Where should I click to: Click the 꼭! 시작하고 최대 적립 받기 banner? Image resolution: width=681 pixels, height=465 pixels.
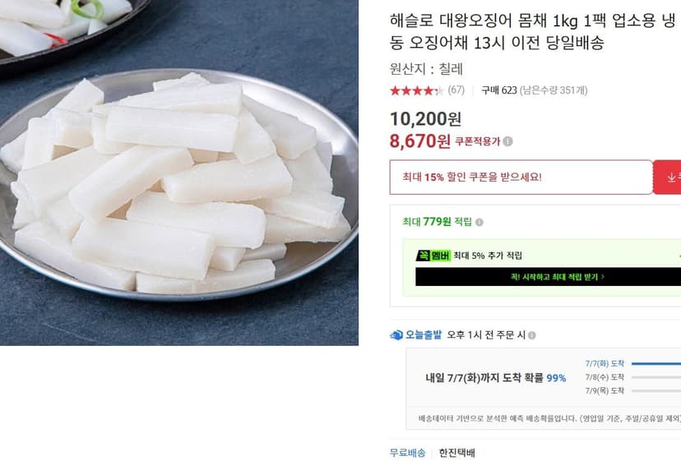(548, 277)
